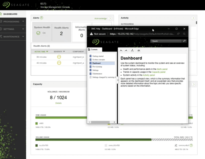Sort by Severity column

point(59,51)
